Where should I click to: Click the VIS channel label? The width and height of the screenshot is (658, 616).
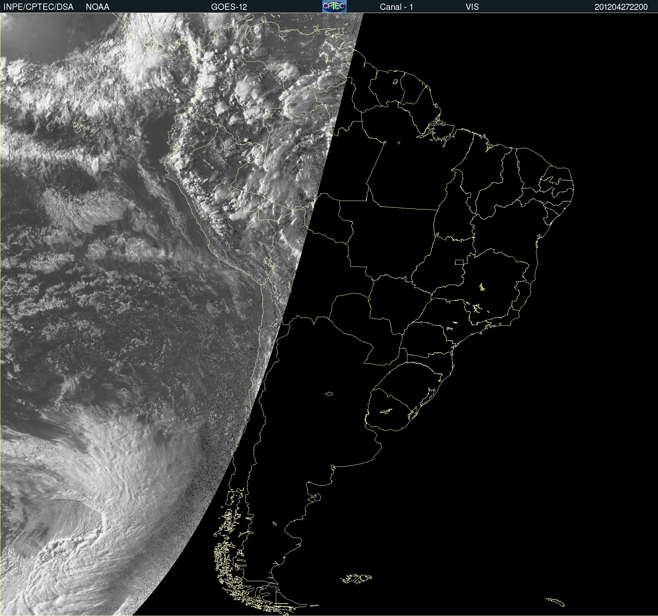click(x=472, y=7)
